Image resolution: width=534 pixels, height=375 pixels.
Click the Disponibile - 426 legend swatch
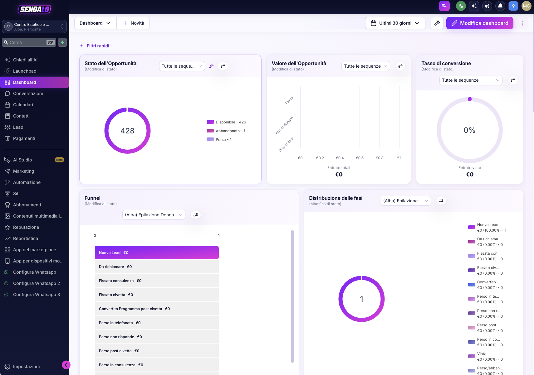click(210, 122)
